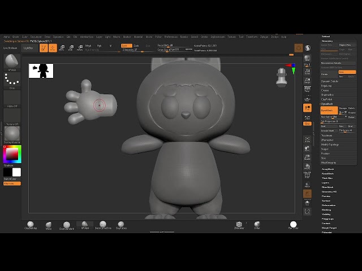Toggle the active DynaMesh button
The height and width of the screenshot is (271, 362).
coord(329,111)
